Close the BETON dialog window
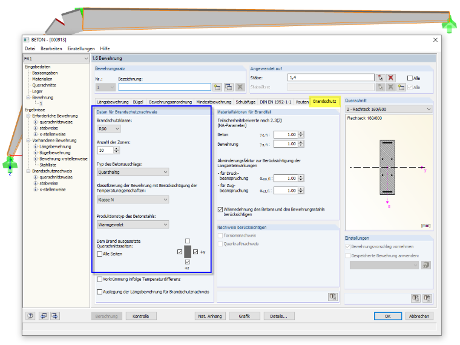Viewport: 460px width, 345px height. coord(435,39)
